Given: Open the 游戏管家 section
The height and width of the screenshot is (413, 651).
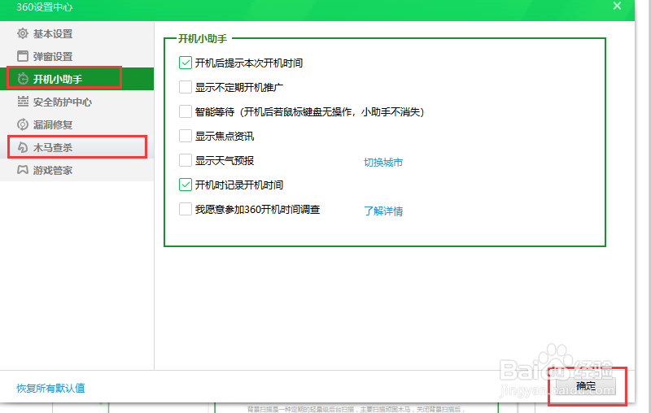Looking at the screenshot, I should 76,170.
